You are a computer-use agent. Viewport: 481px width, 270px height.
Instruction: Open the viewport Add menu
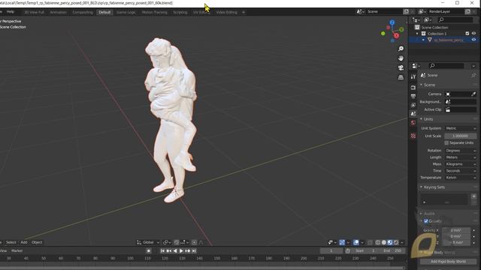[24, 242]
